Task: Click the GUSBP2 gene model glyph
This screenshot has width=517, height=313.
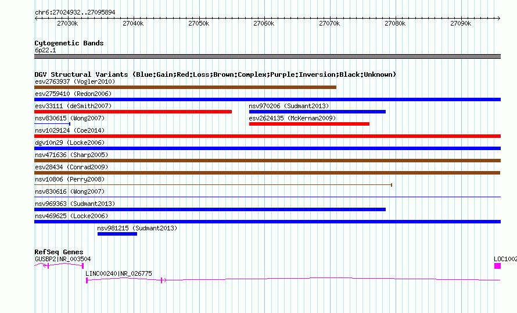Action: (59, 265)
